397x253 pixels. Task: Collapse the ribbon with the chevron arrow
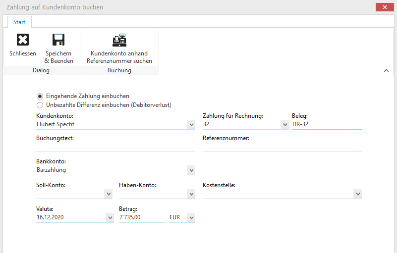(x=386, y=71)
